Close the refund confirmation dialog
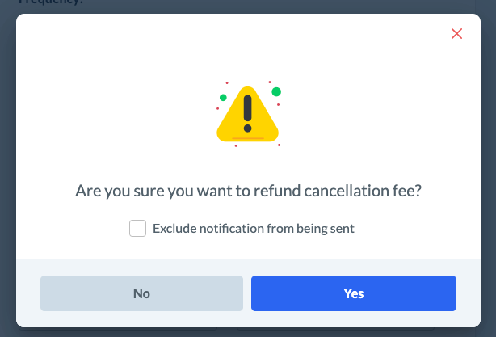The image size is (496, 337). pyautogui.click(x=456, y=34)
